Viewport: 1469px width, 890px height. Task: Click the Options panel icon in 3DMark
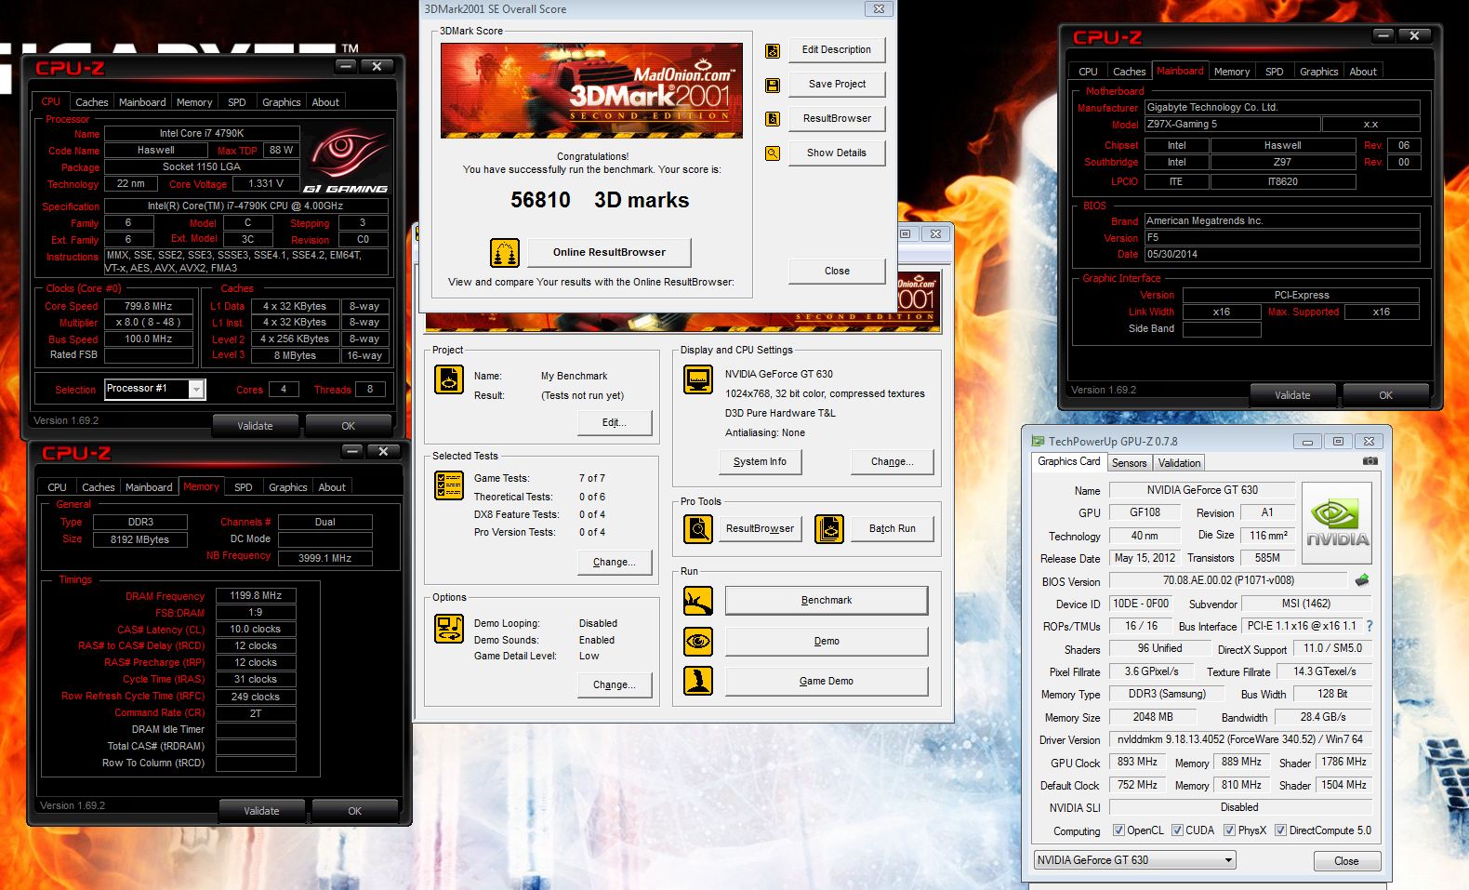[449, 629]
